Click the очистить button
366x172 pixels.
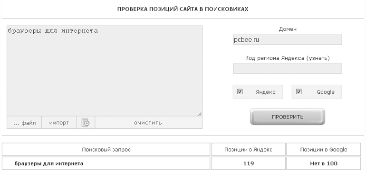click(x=148, y=122)
